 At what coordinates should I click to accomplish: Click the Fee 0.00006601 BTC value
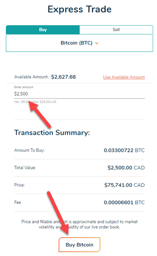pyautogui.click(x=124, y=202)
